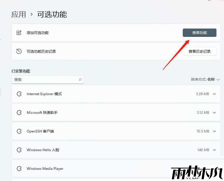Screen dimensions: 224x181
Task: Select the 已安装功能 section heading
Action: click(21, 71)
